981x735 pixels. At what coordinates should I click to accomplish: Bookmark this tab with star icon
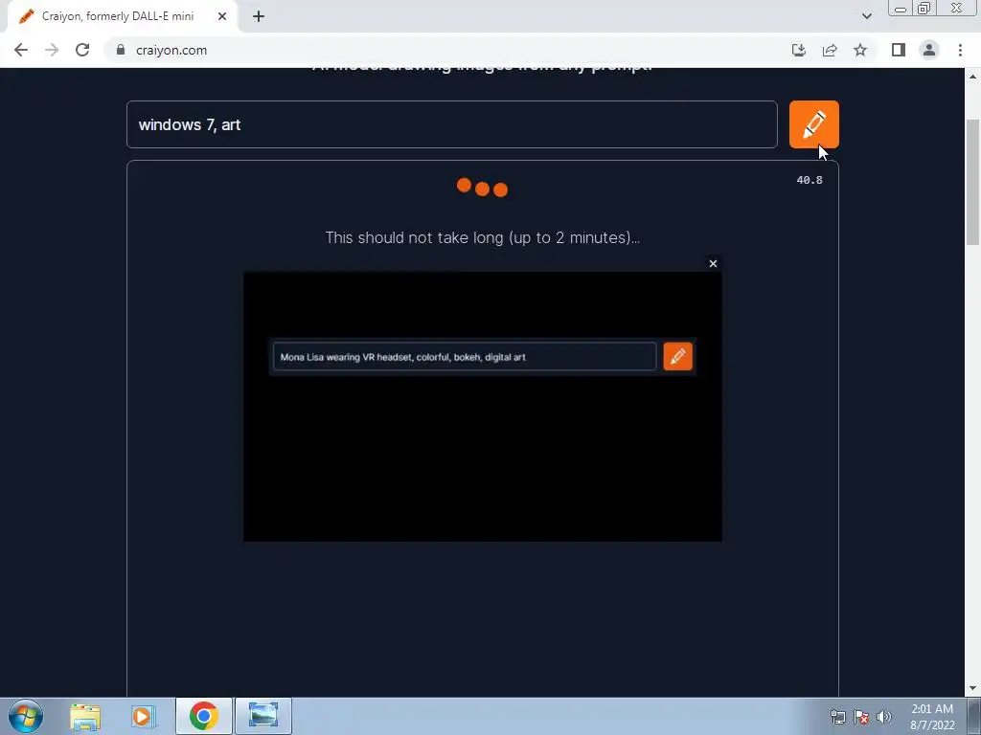tap(860, 50)
